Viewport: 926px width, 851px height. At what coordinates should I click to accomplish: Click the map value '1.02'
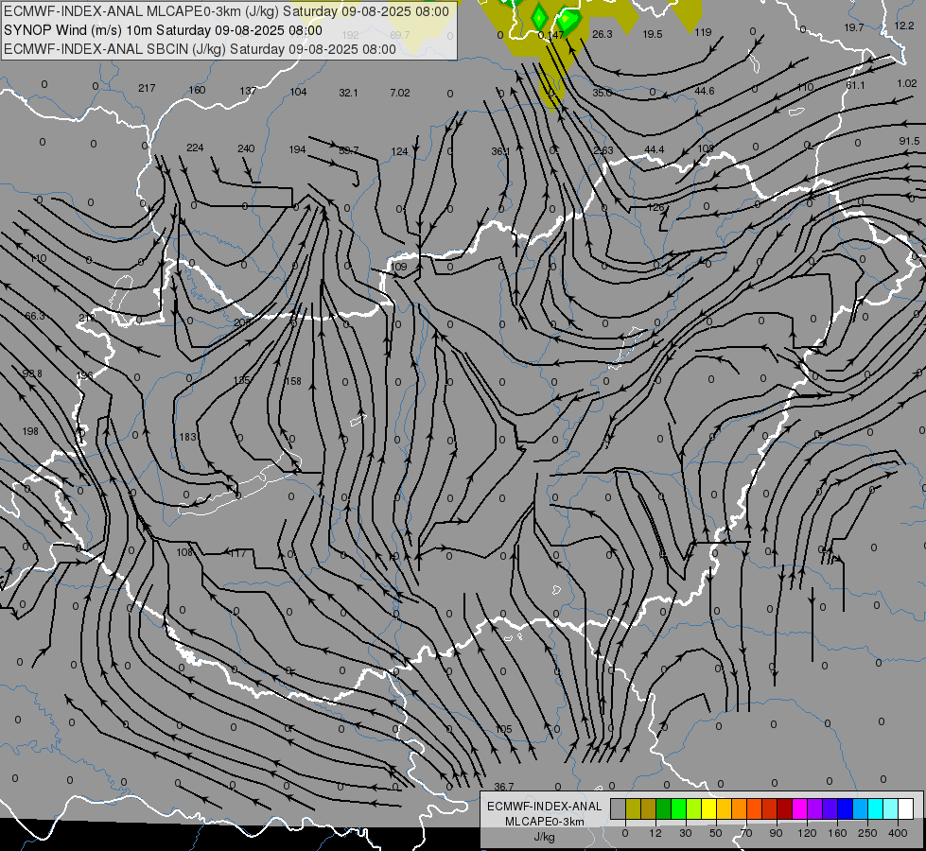coord(906,83)
